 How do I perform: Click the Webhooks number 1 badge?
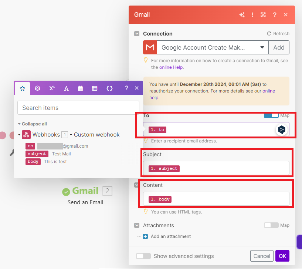65,135
